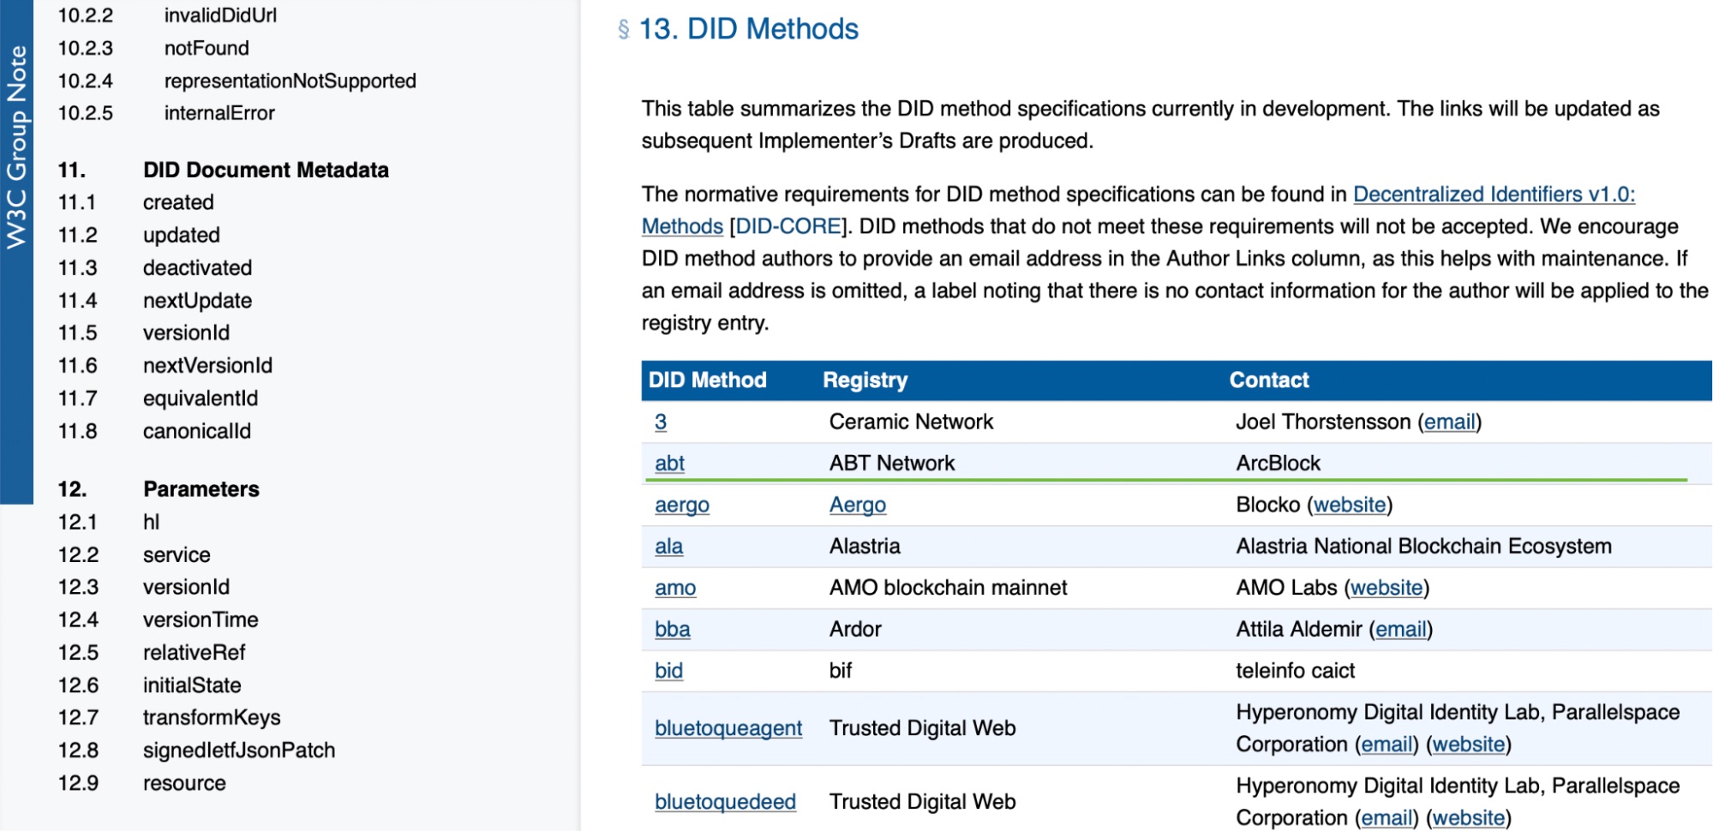The image size is (1713, 832).
Task: Jump to Parameters section in contents
Action: [x=201, y=489]
